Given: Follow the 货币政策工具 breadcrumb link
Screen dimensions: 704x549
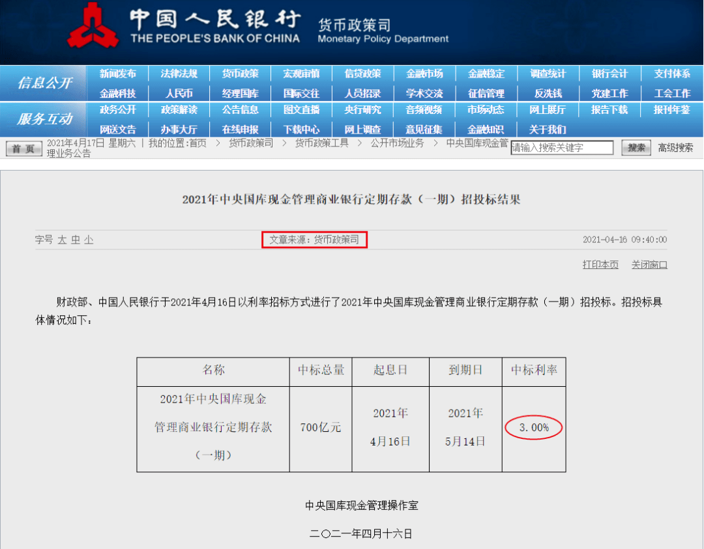Looking at the screenshot, I should click(x=322, y=143).
